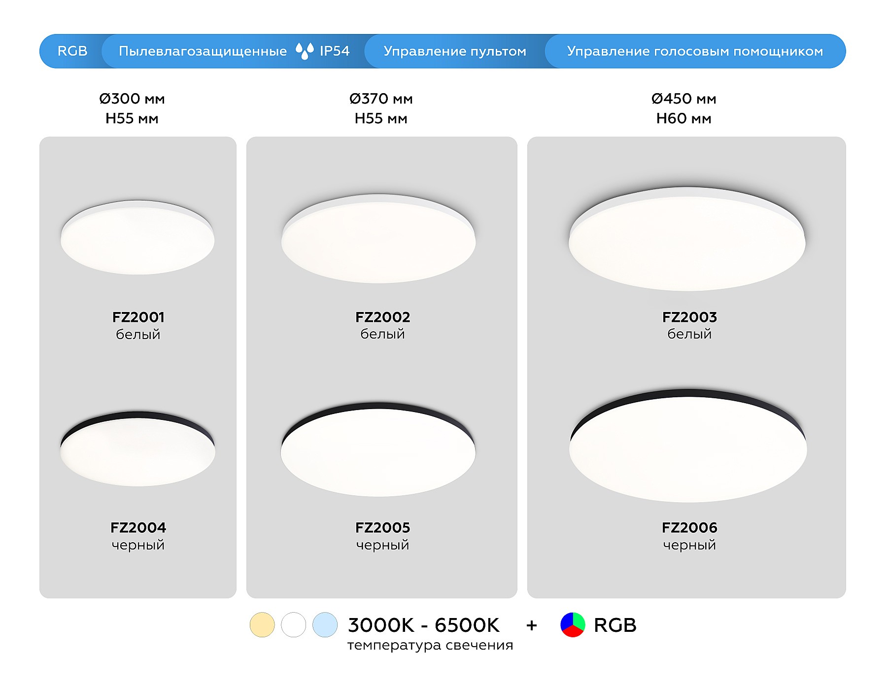Open Управление голосовым помощником tab

(x=695, y=51)
